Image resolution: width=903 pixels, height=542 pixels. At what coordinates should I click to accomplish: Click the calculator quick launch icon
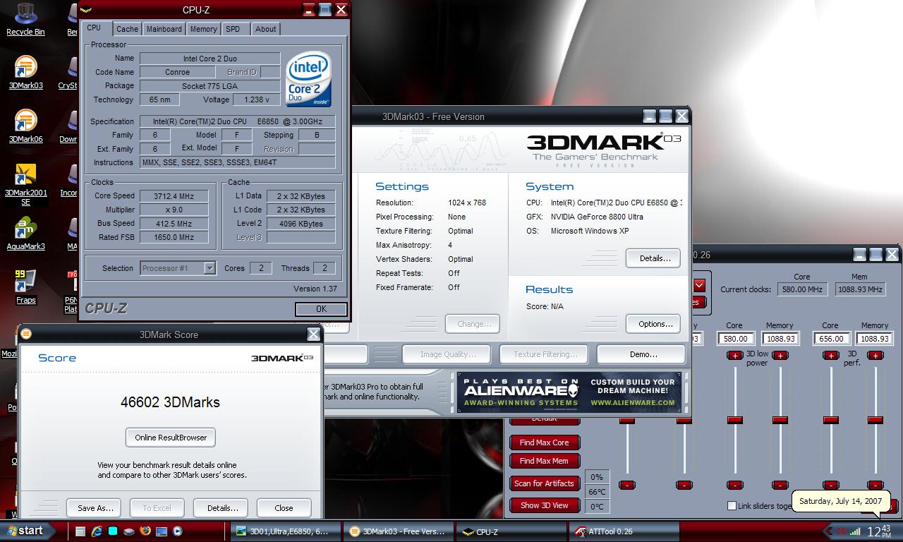pyautogui.click(x=80, y=531)
